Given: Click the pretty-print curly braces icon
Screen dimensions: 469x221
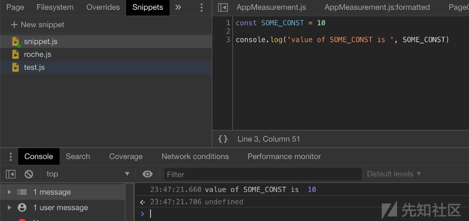Looking at the screenshot, I should (223, 139).
